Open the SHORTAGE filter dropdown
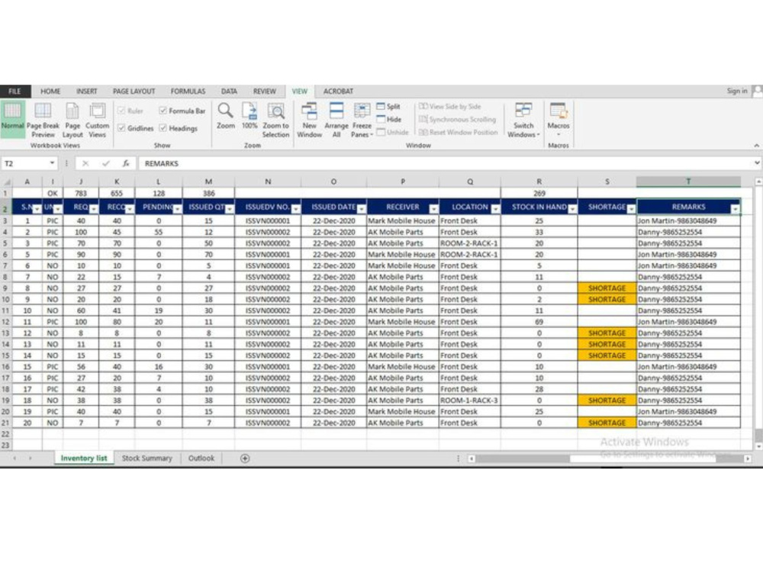763x572 pixels. (631, 209)
